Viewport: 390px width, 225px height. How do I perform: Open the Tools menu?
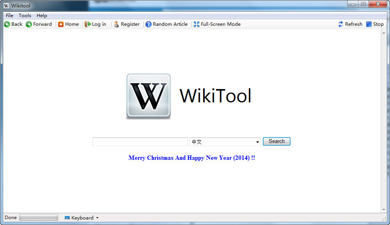[x=25, y=15]
